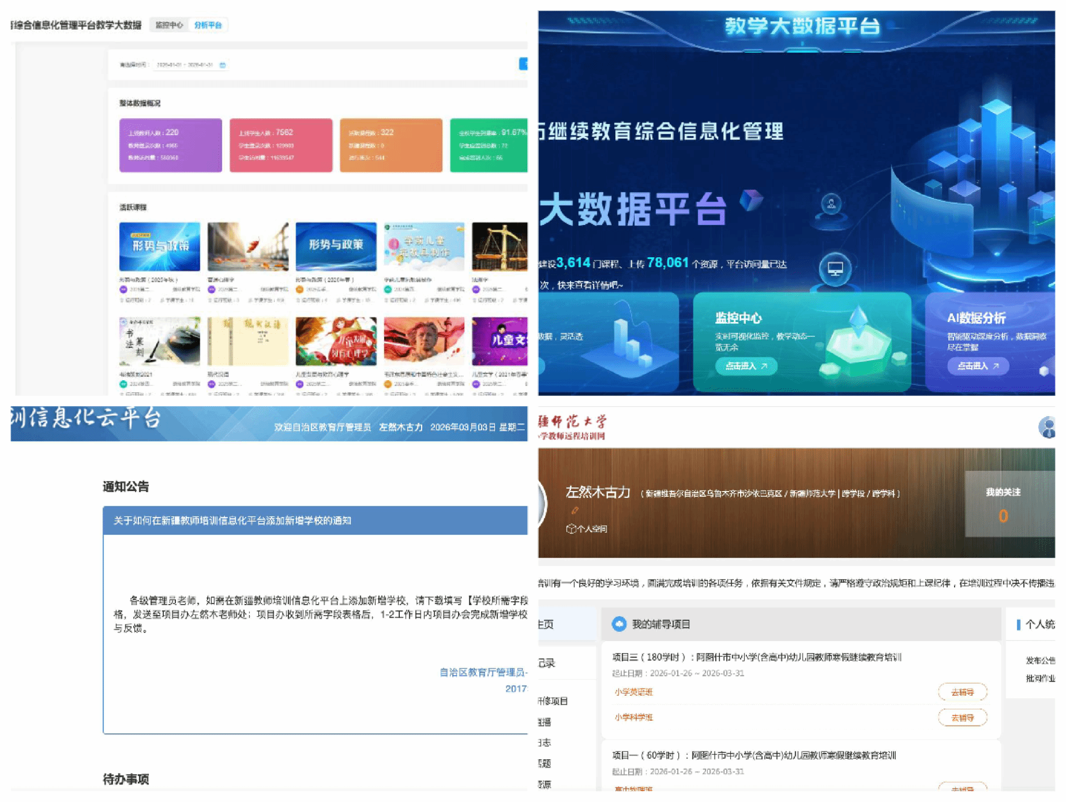Click the orange pencil edit icon under 左然木古力
Viewport: 1066px width, 802px height.
575,510
